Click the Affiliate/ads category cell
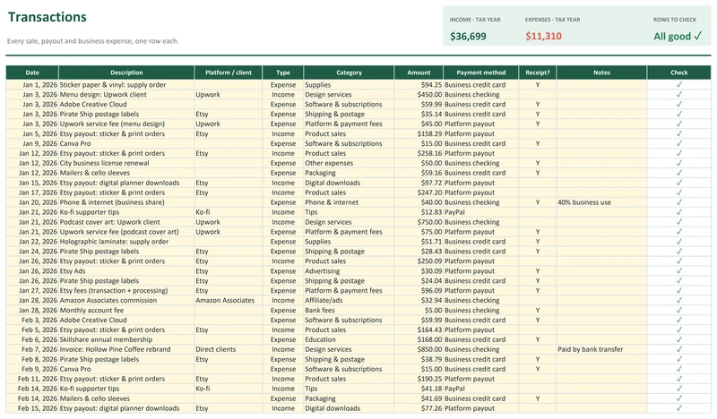The width and height of the screenshot is (717, 419). (x=349, y=300)
